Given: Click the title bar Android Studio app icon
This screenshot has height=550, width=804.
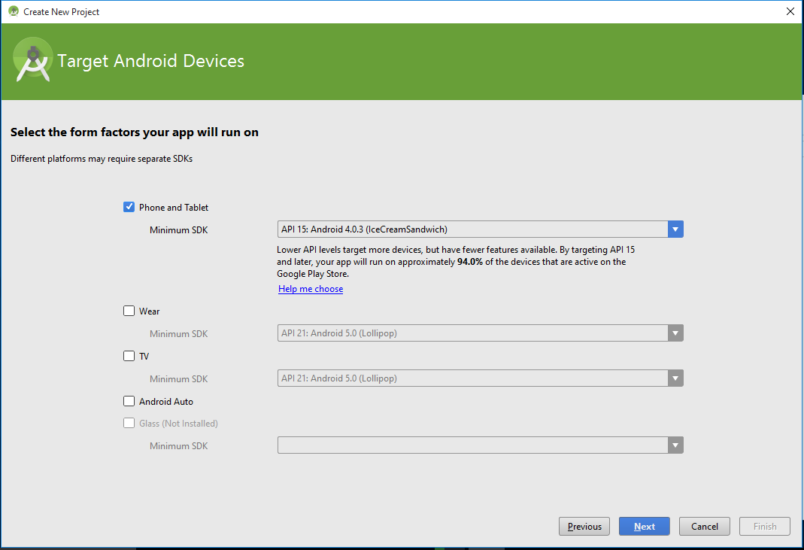Looking at the screenshot, I should click(x=13, y=11).
